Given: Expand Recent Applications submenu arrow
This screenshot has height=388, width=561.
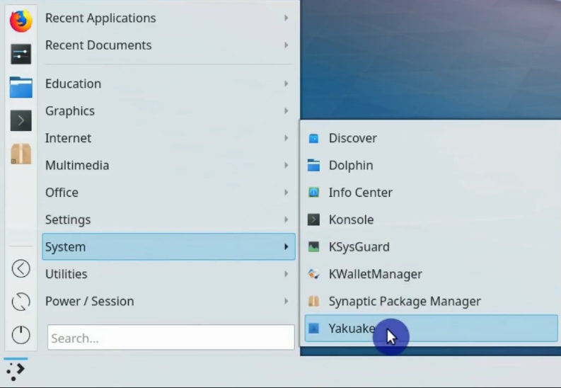Looking at the screenshot, I should [x=287, y=18].
